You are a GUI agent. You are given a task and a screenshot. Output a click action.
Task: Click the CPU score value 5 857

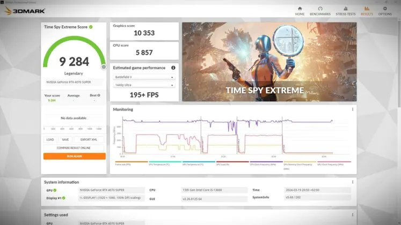click(144, 52)
